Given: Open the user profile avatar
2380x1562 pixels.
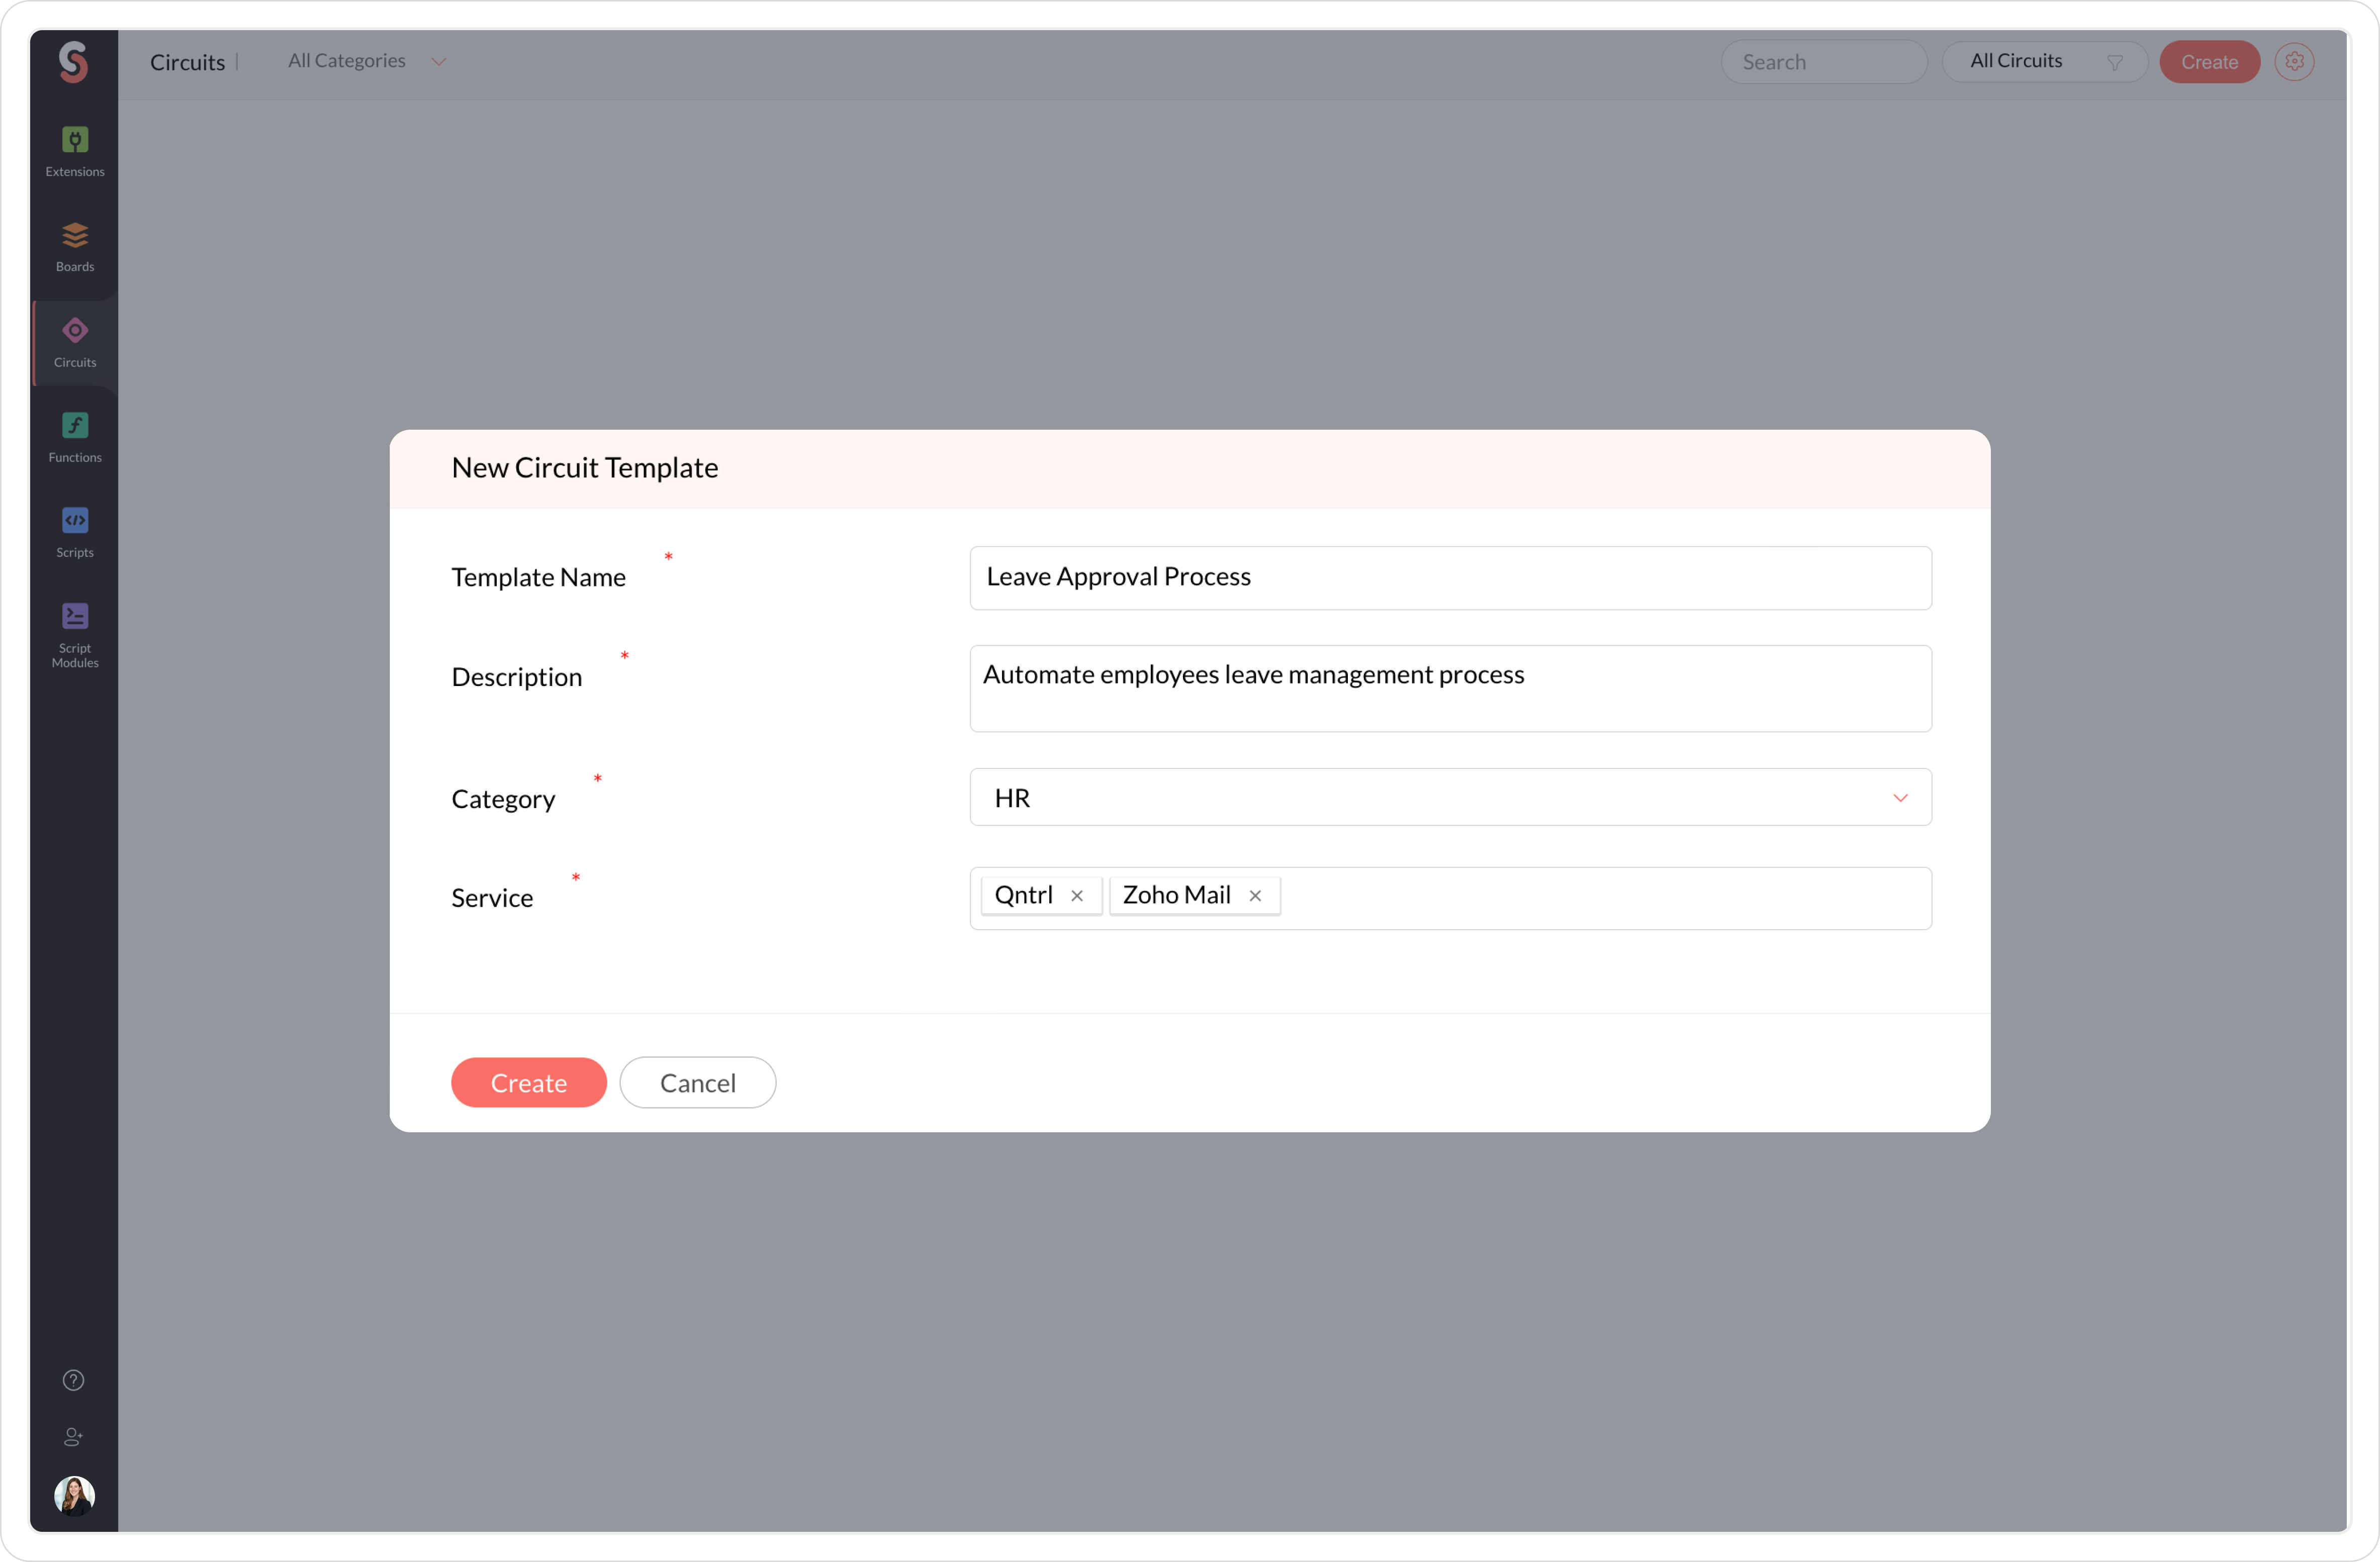Looking at the screenshot, I should [74, 1495].
